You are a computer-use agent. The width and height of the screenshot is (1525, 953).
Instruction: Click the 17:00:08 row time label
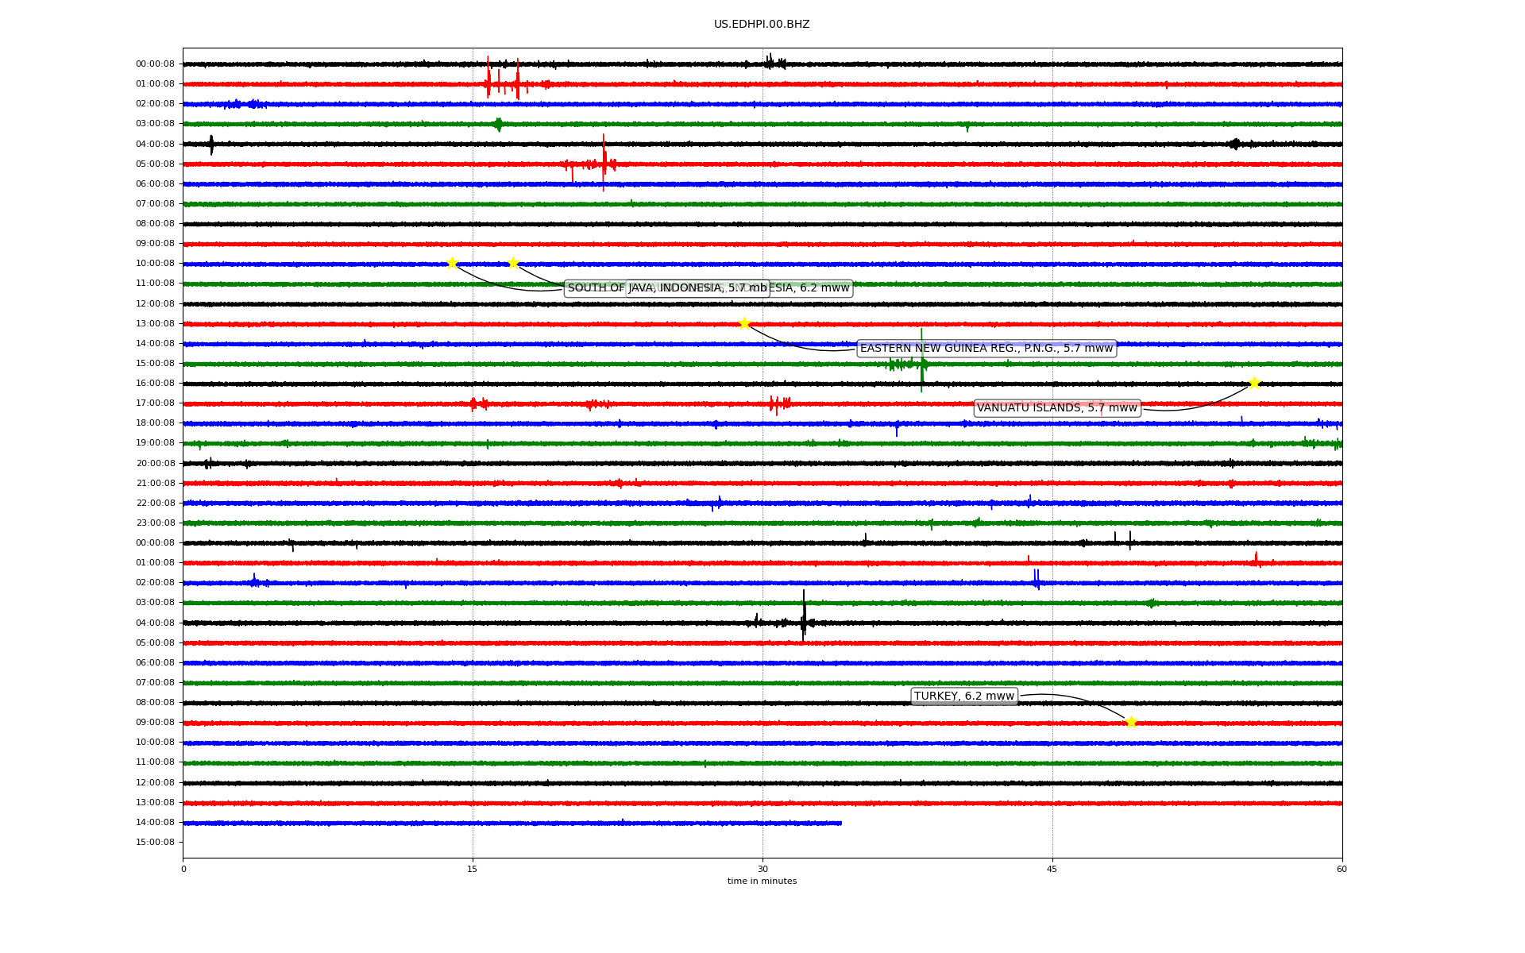tap(155, 403)
